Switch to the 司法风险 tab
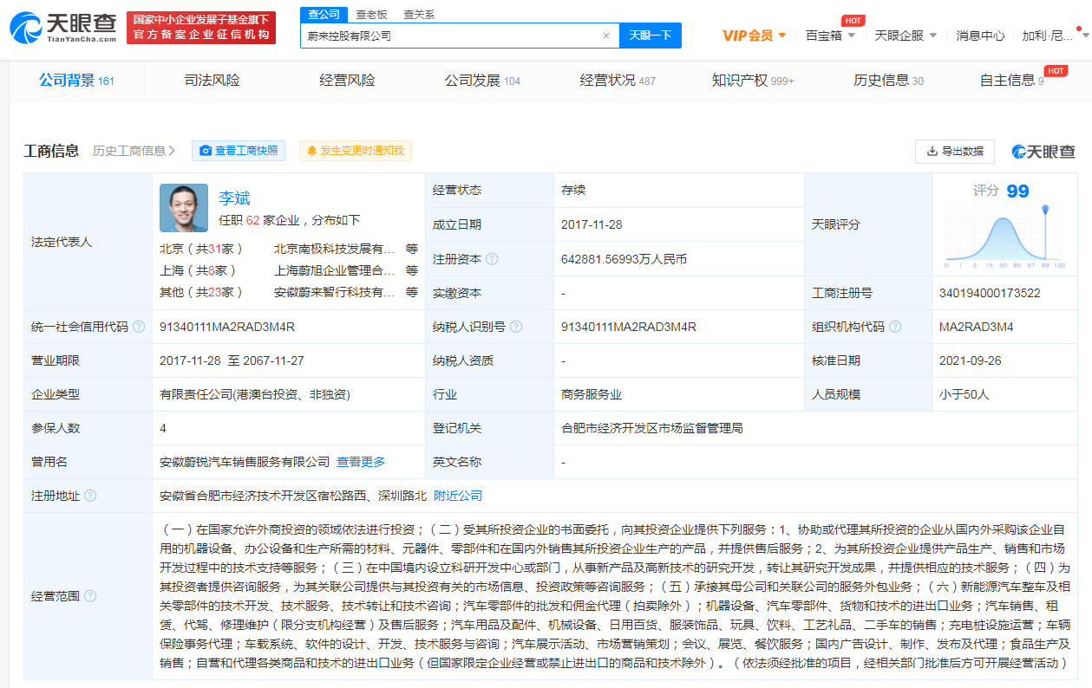The height and width of the screenshot is (688, 1092). pos(212,81)
